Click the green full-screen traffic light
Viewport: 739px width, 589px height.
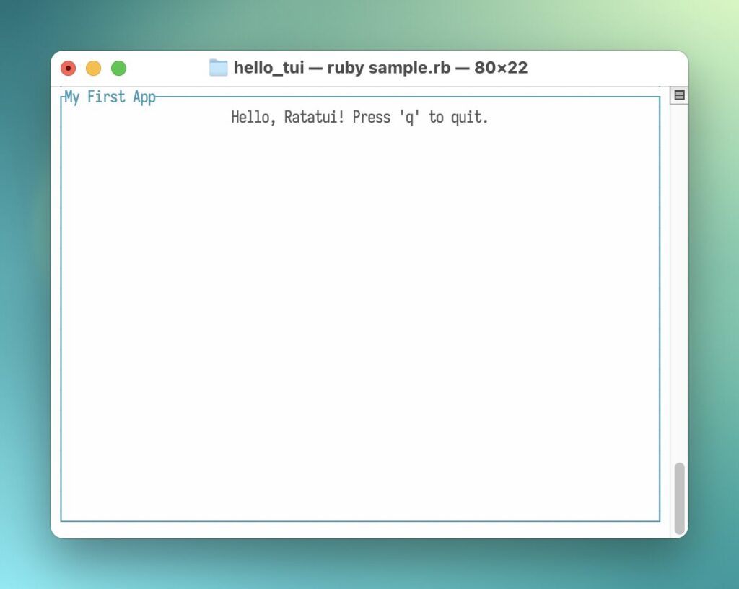coord(119,68)
